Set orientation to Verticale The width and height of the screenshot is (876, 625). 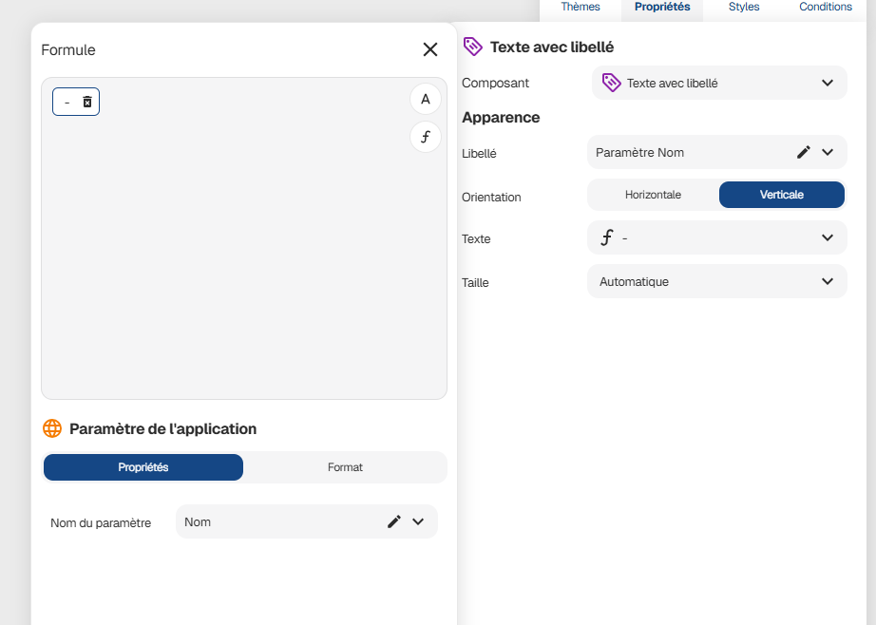pyautogui.click(x=781, y=195)
